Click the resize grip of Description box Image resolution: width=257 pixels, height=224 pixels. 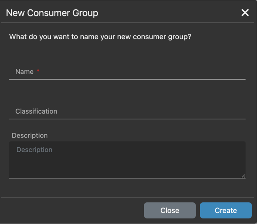pyautogui.click(x=244, y=176)
